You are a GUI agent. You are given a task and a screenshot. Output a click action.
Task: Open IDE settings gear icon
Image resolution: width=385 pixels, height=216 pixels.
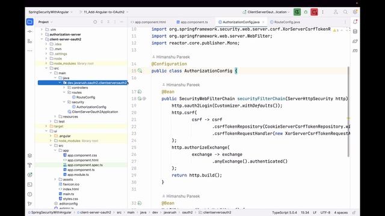[355, 12]
